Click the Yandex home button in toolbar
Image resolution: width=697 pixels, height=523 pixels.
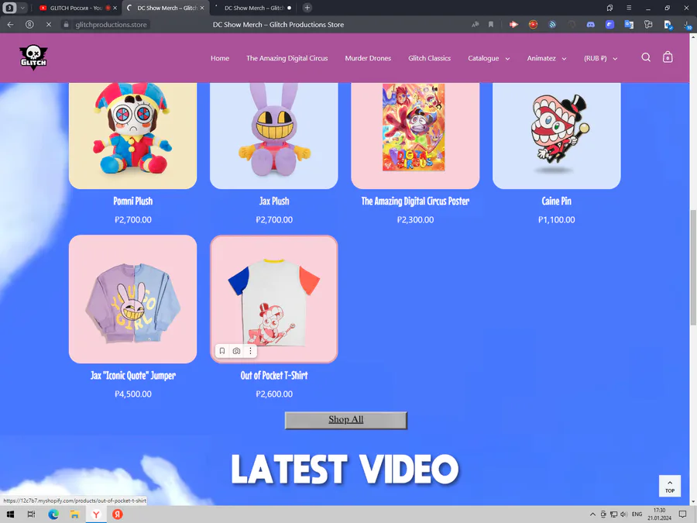coord(29,25)
